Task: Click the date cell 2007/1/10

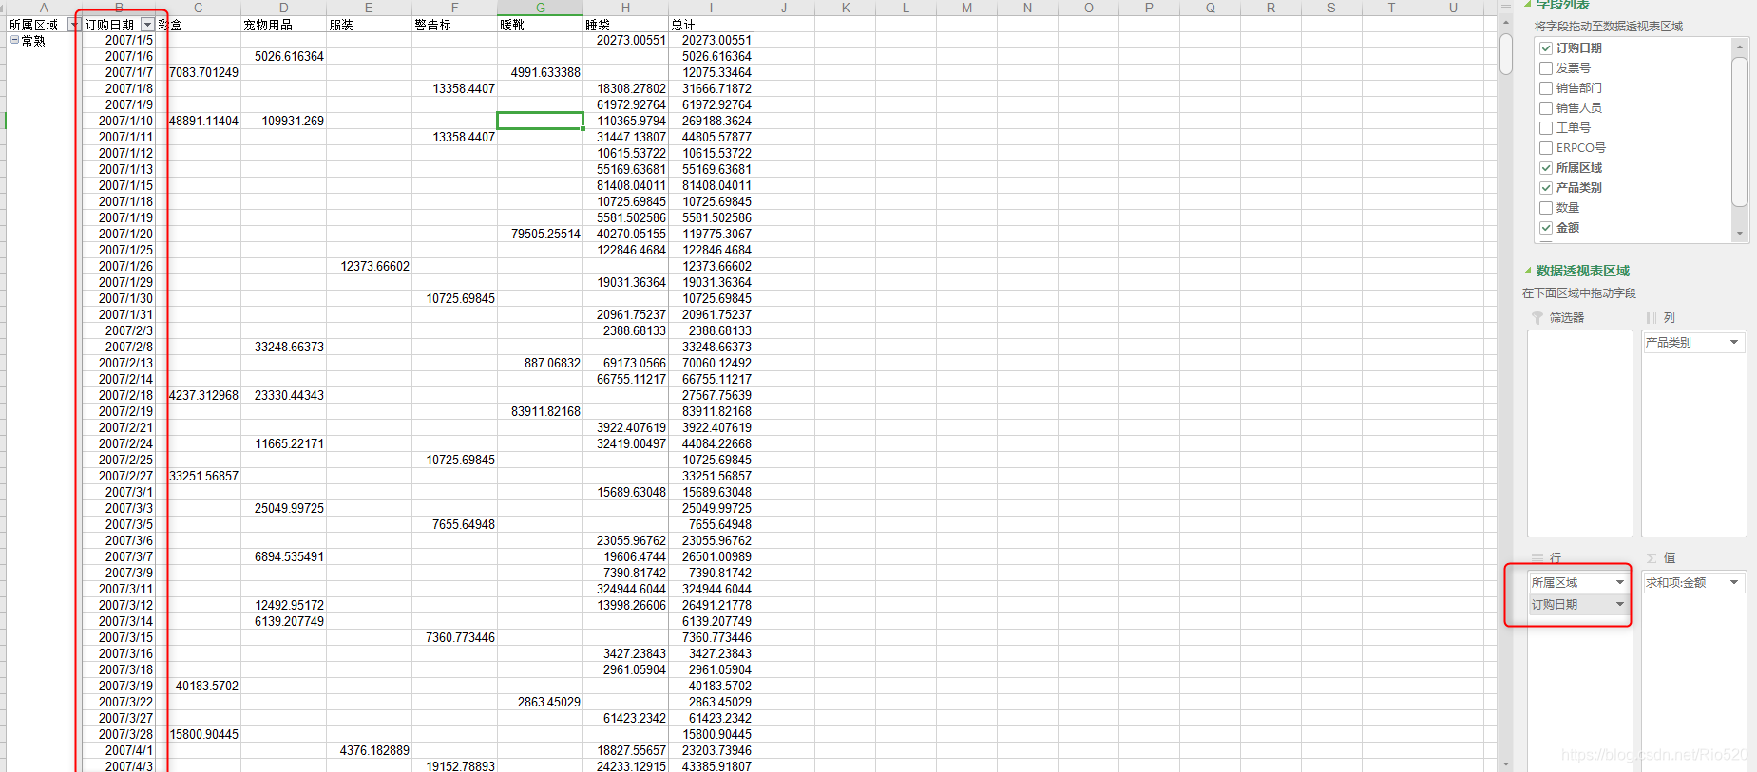Action: click(119, 122)
